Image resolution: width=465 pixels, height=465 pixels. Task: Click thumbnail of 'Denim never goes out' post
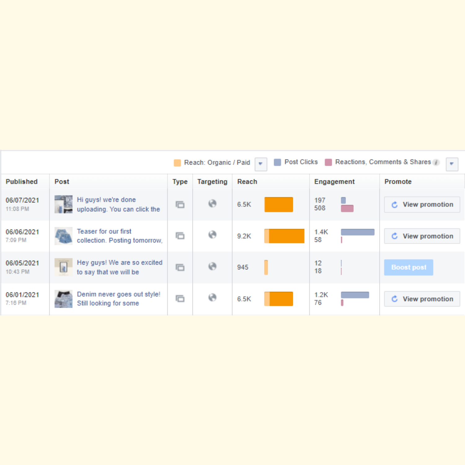64,299
